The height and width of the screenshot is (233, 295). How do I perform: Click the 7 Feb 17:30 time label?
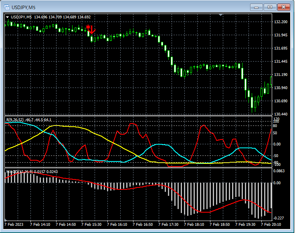click(x=168, y=225)
